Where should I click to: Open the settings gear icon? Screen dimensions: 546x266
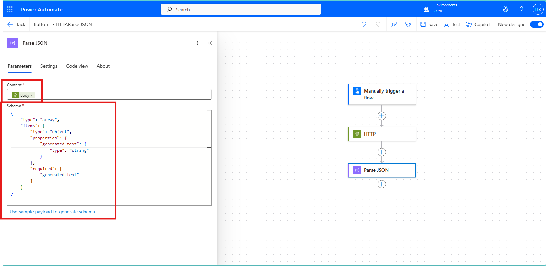tap(505, 9)
